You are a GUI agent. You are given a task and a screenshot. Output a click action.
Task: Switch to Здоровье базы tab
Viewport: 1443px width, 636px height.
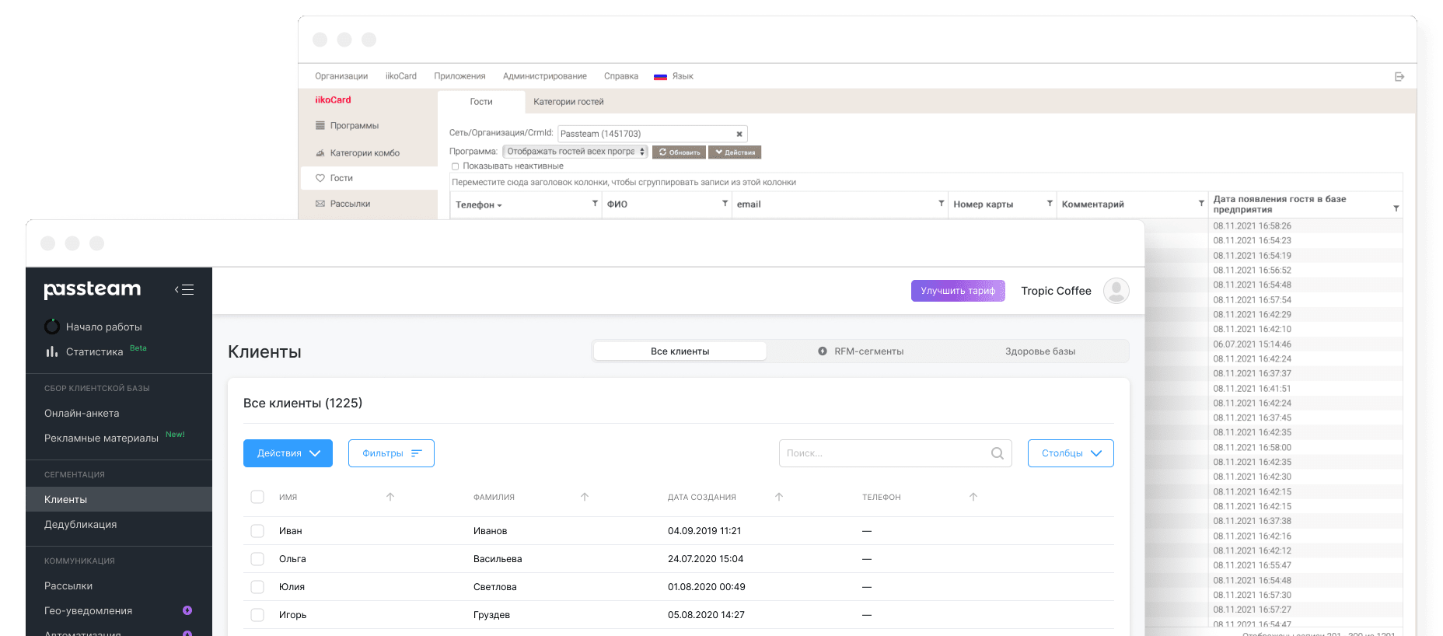[x=1040, y=351]
